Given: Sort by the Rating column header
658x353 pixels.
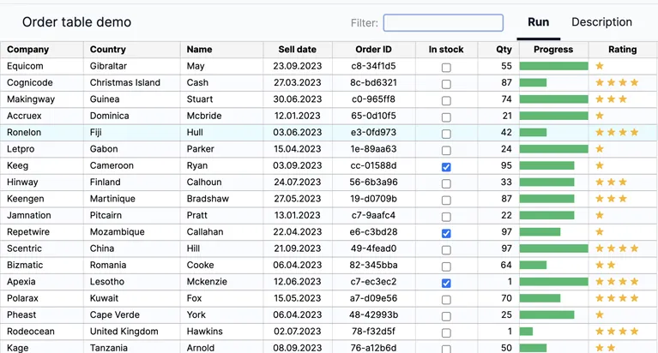Looking at the screenshot, I should pos(623,50).
